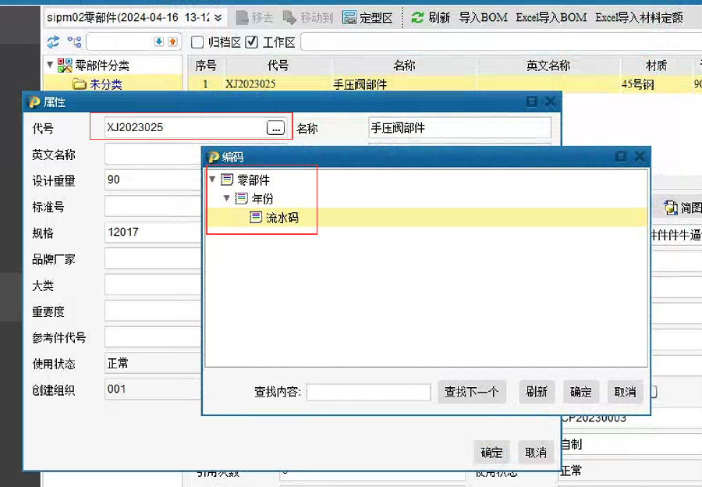Viewport: 702px width, 487px height.
Task: Click the 大类 input field
Action: coord(153,285)
